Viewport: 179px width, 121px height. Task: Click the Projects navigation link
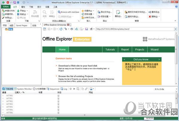tap(139, 50)
